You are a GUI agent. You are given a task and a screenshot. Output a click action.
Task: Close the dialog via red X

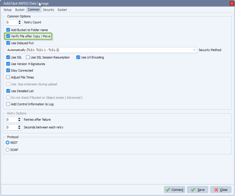[232, 3]
